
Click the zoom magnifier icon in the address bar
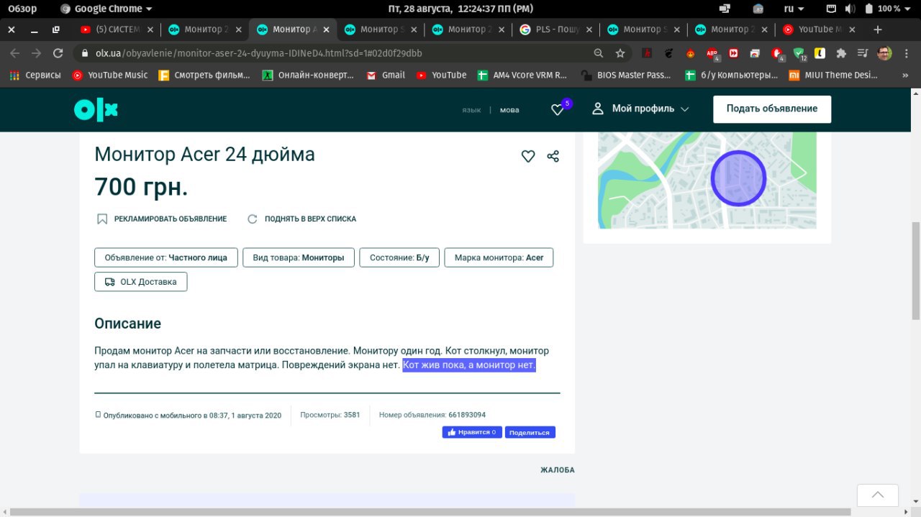coord(598,53)
